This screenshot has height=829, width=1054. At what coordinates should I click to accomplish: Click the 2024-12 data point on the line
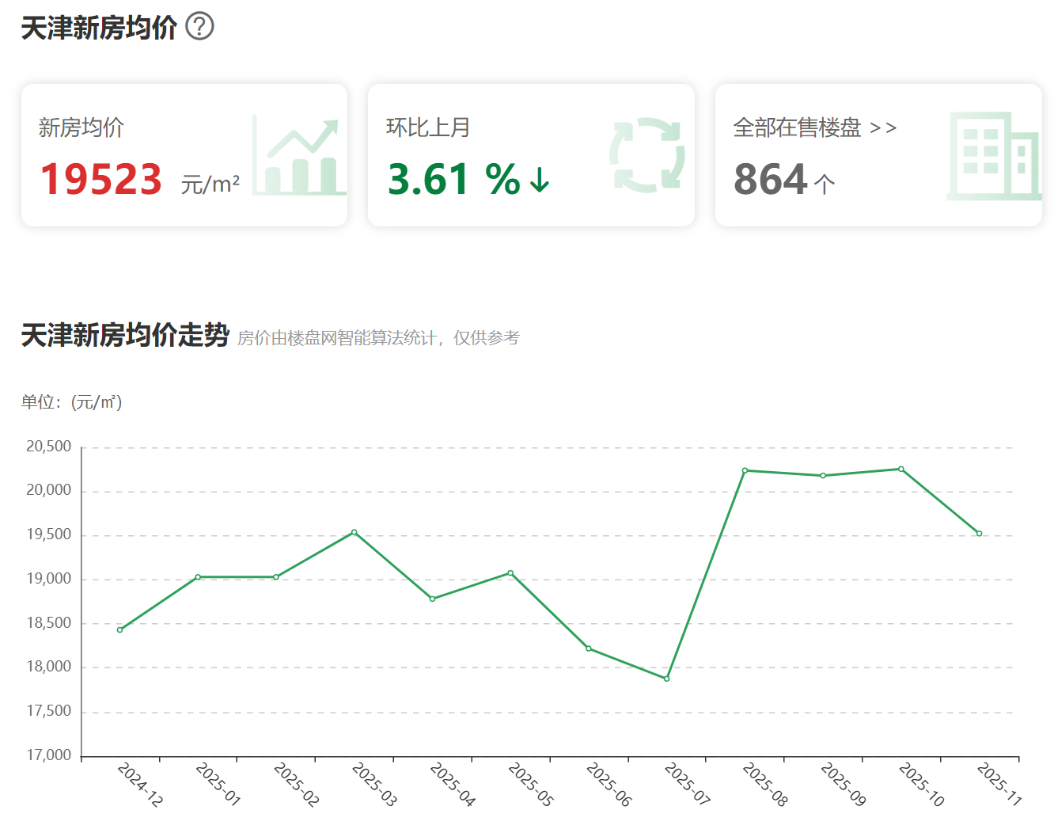click(120, 630)
